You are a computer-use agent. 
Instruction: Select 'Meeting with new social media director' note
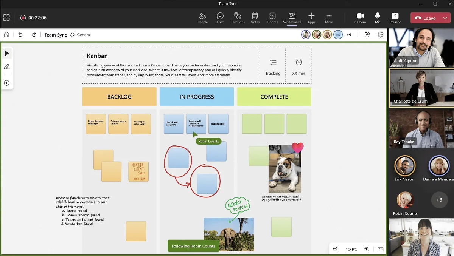point(196,123)
